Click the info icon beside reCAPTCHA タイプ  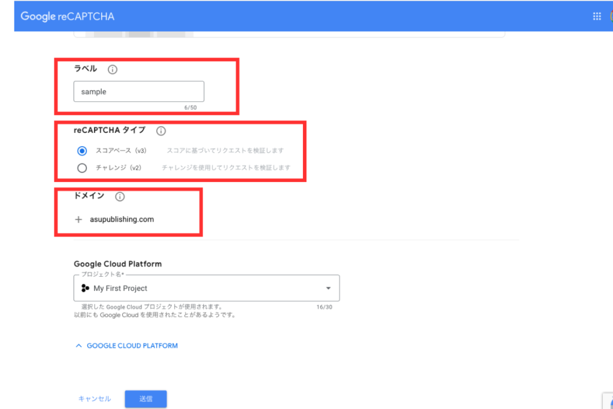tap(161, 131)
